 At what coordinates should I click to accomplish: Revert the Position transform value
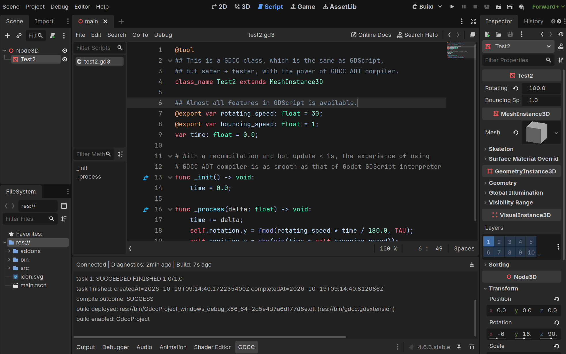pyautogui.click(x=557, y=299)
